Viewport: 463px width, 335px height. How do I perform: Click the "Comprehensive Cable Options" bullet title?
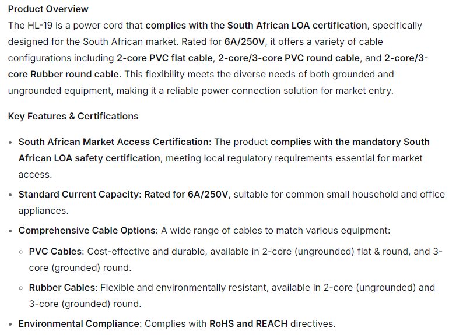(x=87, y=231)
